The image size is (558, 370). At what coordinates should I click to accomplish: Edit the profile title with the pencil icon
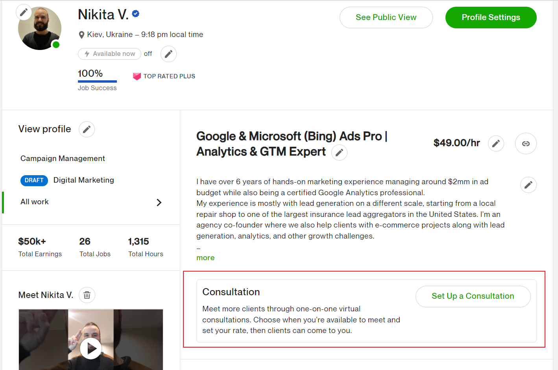coord(339,152)
